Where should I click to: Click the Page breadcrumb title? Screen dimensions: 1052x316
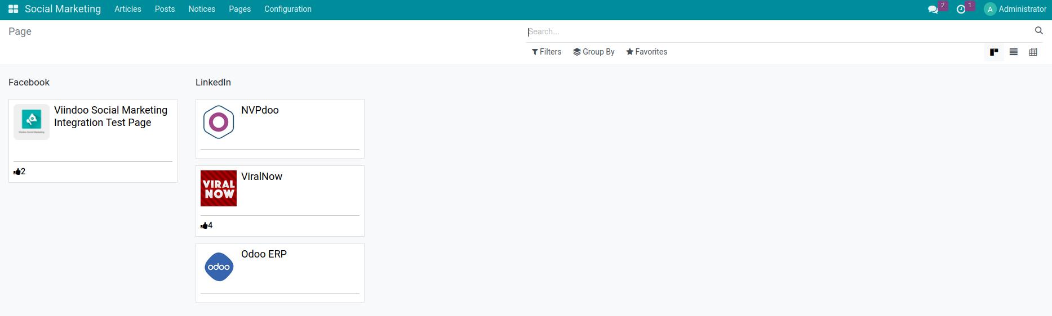coord(20,31)
